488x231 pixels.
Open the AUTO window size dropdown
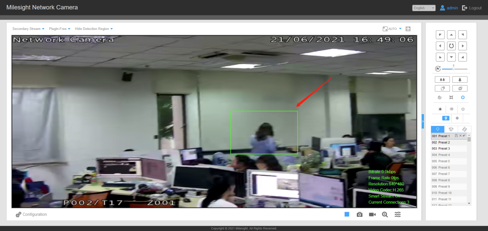tap(395, 29)
